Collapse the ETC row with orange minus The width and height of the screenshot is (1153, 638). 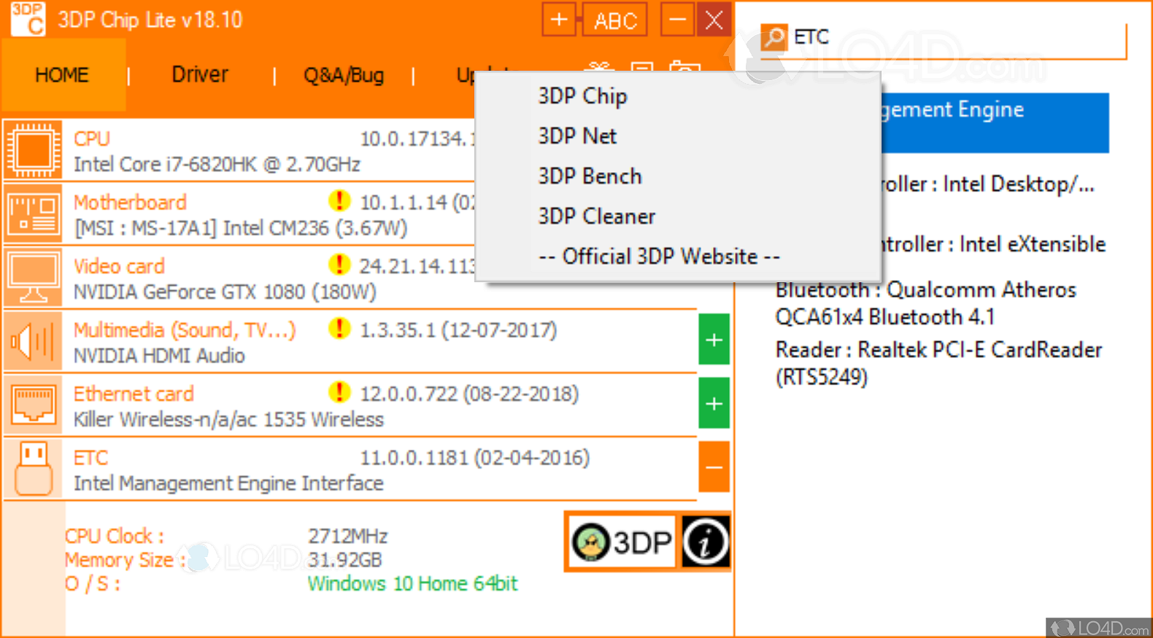coord(714,467)
